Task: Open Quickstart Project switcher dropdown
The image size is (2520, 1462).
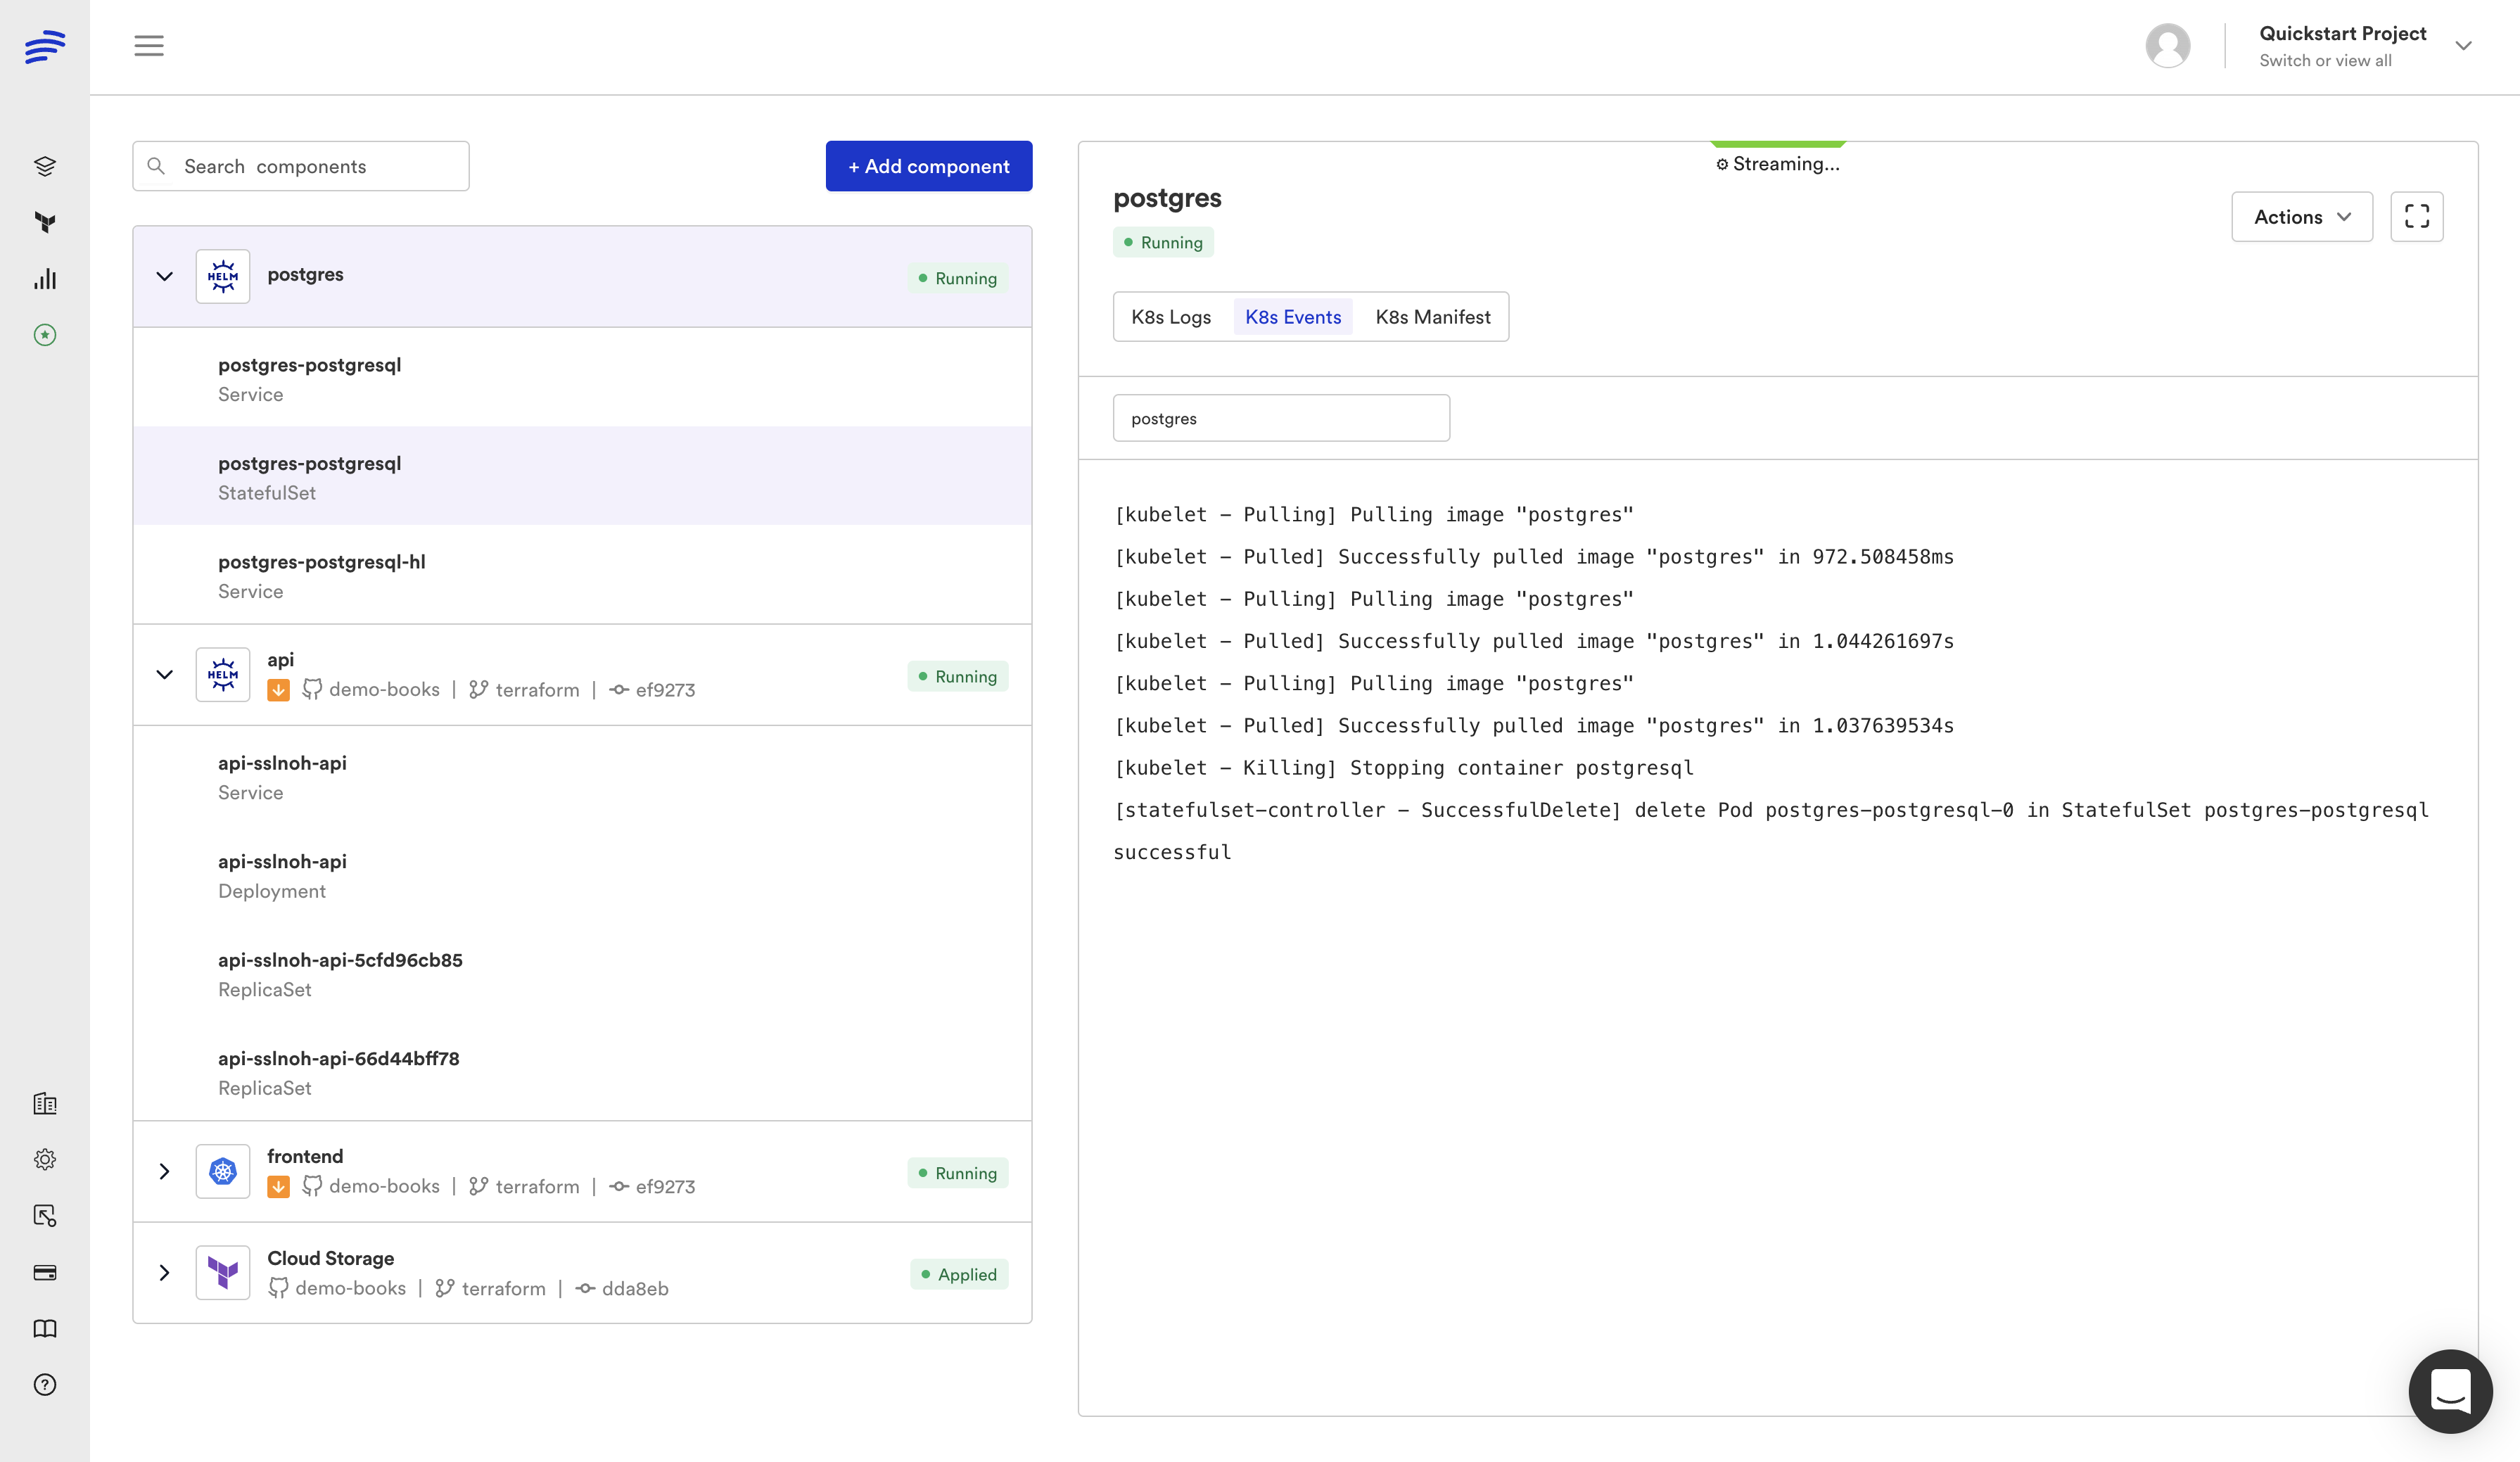Action: coord(2463,46)
